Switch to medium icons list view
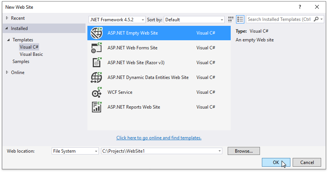328x172 pixels. (x=240, y=19)
